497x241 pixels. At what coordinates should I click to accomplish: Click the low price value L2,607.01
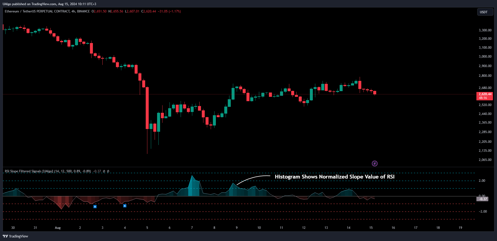click(x=132, y=11)
